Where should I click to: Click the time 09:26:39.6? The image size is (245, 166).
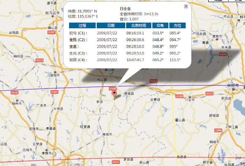135,40
